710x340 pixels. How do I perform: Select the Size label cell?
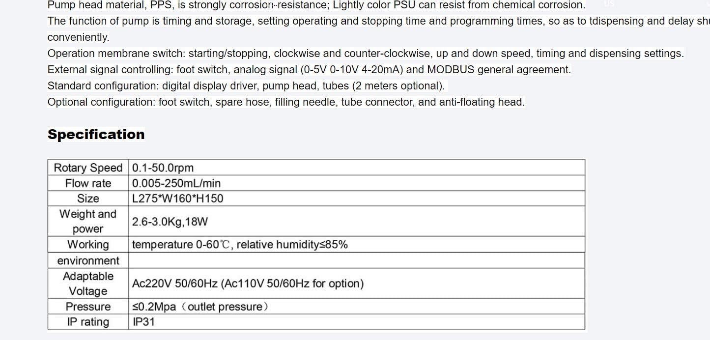tap(88, 198)
